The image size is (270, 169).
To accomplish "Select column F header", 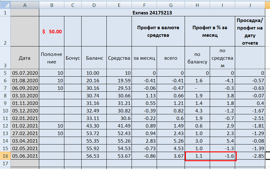I will click(144, 5).
